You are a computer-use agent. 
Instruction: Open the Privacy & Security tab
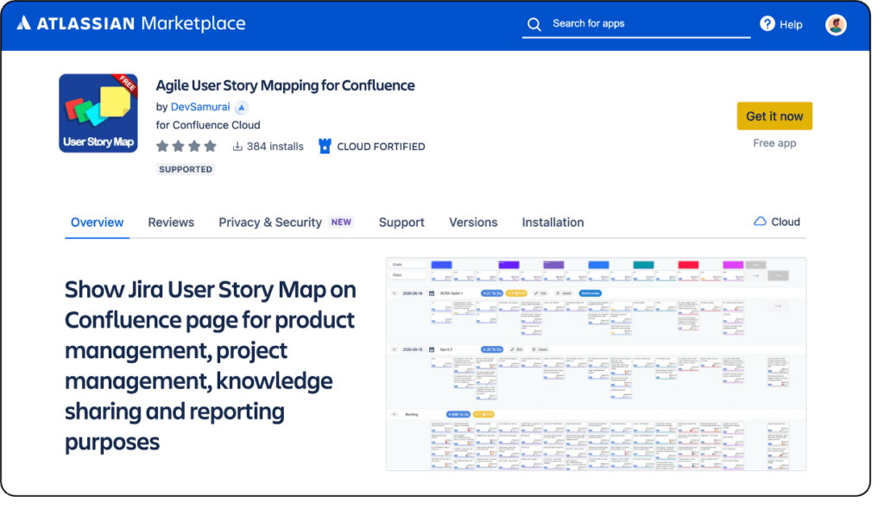(x=270, y=222)
